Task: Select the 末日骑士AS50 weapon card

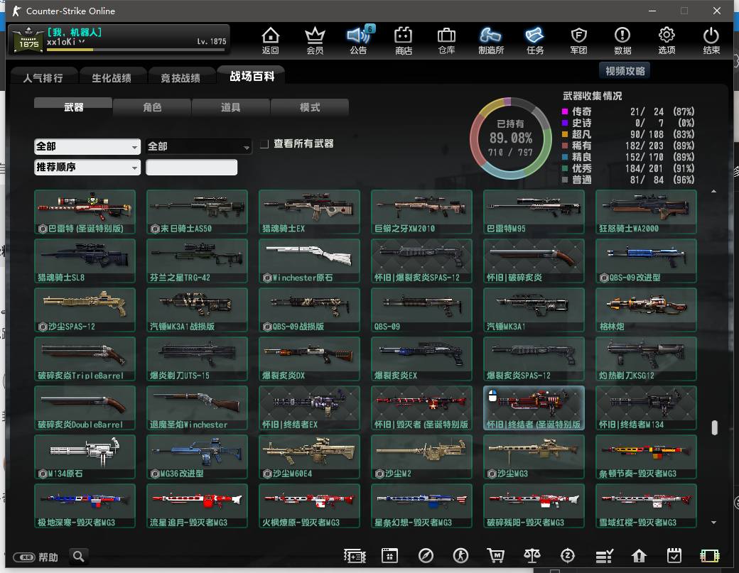Action: click(197, 212)
